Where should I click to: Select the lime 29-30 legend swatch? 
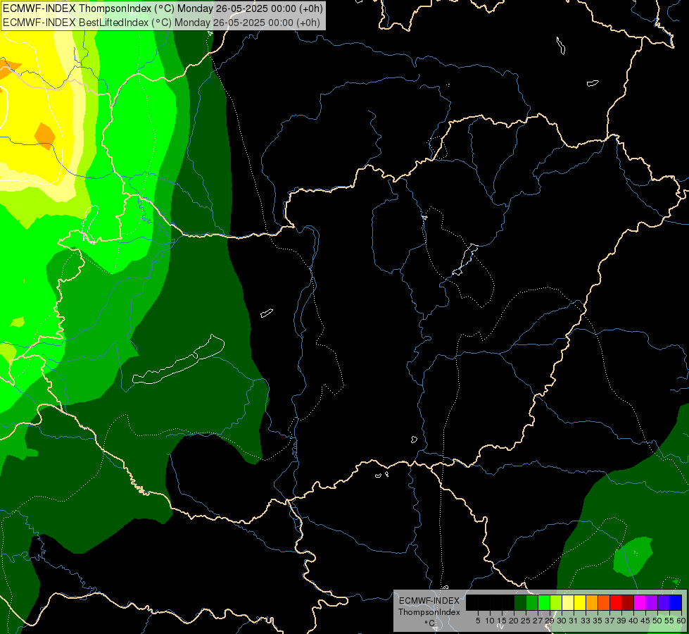pyautogui.click(x=556, y=602)
